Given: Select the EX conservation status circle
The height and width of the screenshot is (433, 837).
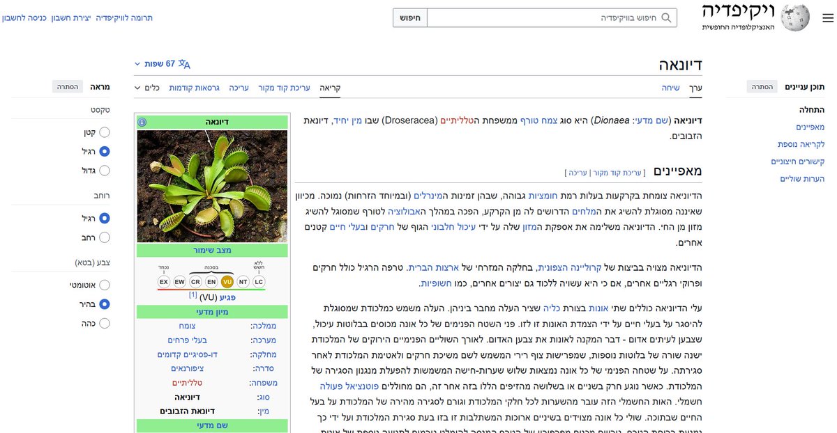Looking at the screenshot, I should [164, 282].
